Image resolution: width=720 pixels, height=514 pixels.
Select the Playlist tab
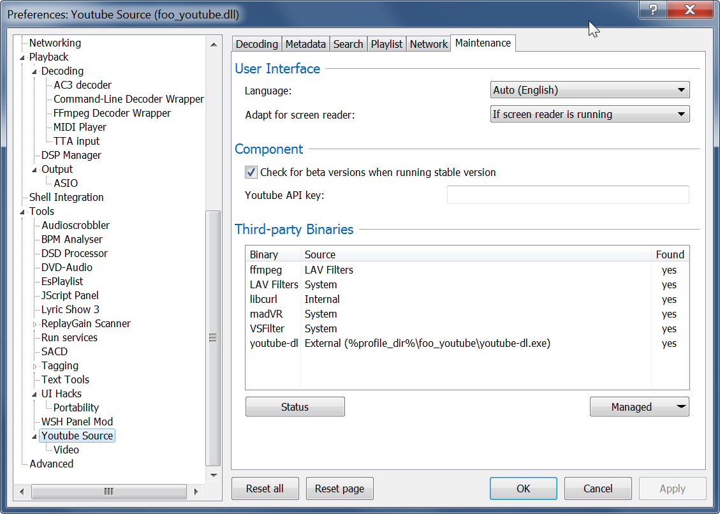(x=386, y=44)
